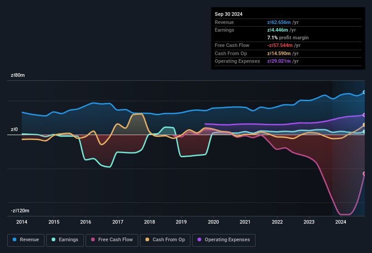Click the purple Operating Expenses endpoint marker
Screen dimensions: 372x253
pos(364,115)
